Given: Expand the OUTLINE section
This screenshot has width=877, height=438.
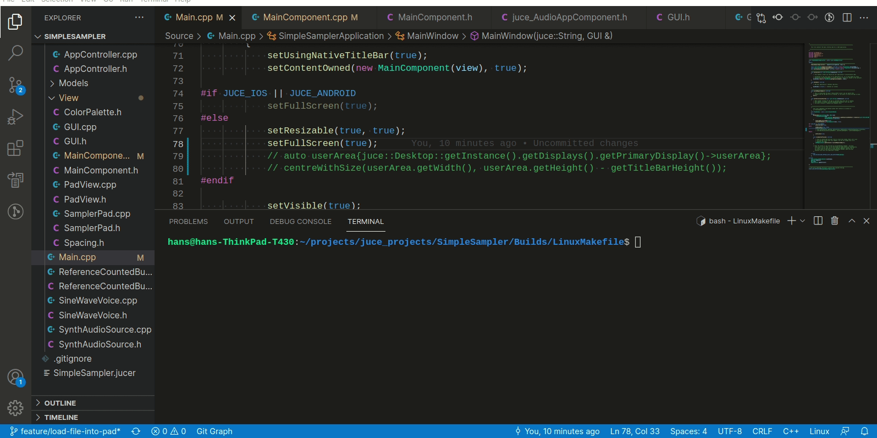Looking at the screenshot, I should pos(60,403).
